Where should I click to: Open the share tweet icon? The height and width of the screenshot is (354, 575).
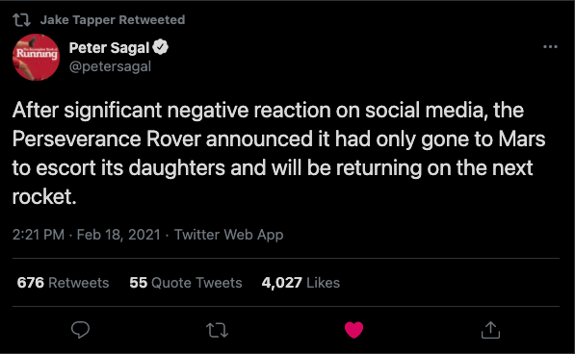490,330
